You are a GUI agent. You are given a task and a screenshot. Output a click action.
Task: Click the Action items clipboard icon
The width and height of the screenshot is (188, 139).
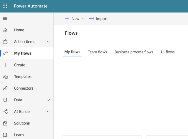(5, 42)
